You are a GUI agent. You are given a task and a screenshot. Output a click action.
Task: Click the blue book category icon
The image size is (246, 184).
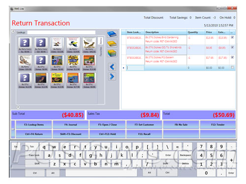pos(112,34)
